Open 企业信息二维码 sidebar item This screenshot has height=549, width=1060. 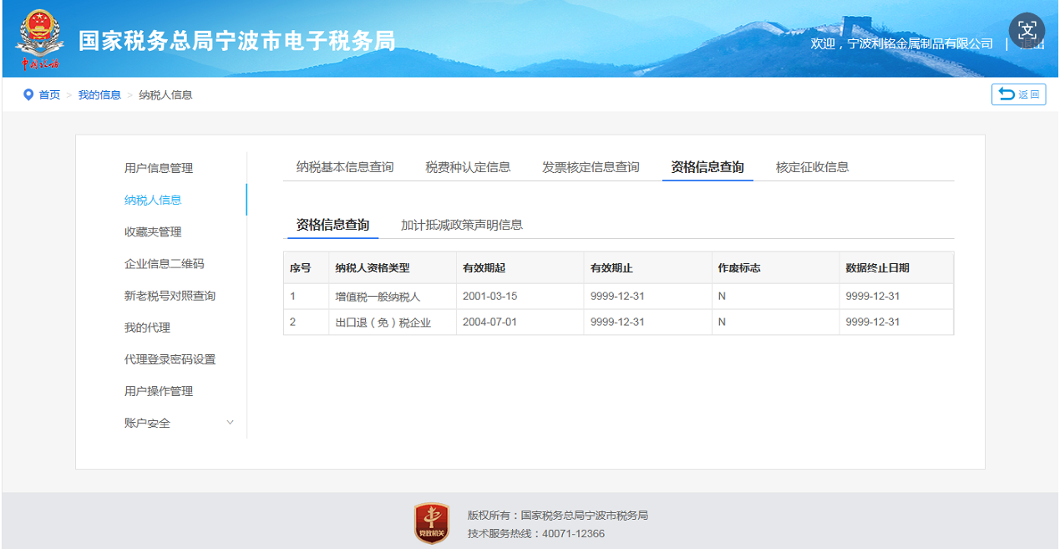[165, 264]
